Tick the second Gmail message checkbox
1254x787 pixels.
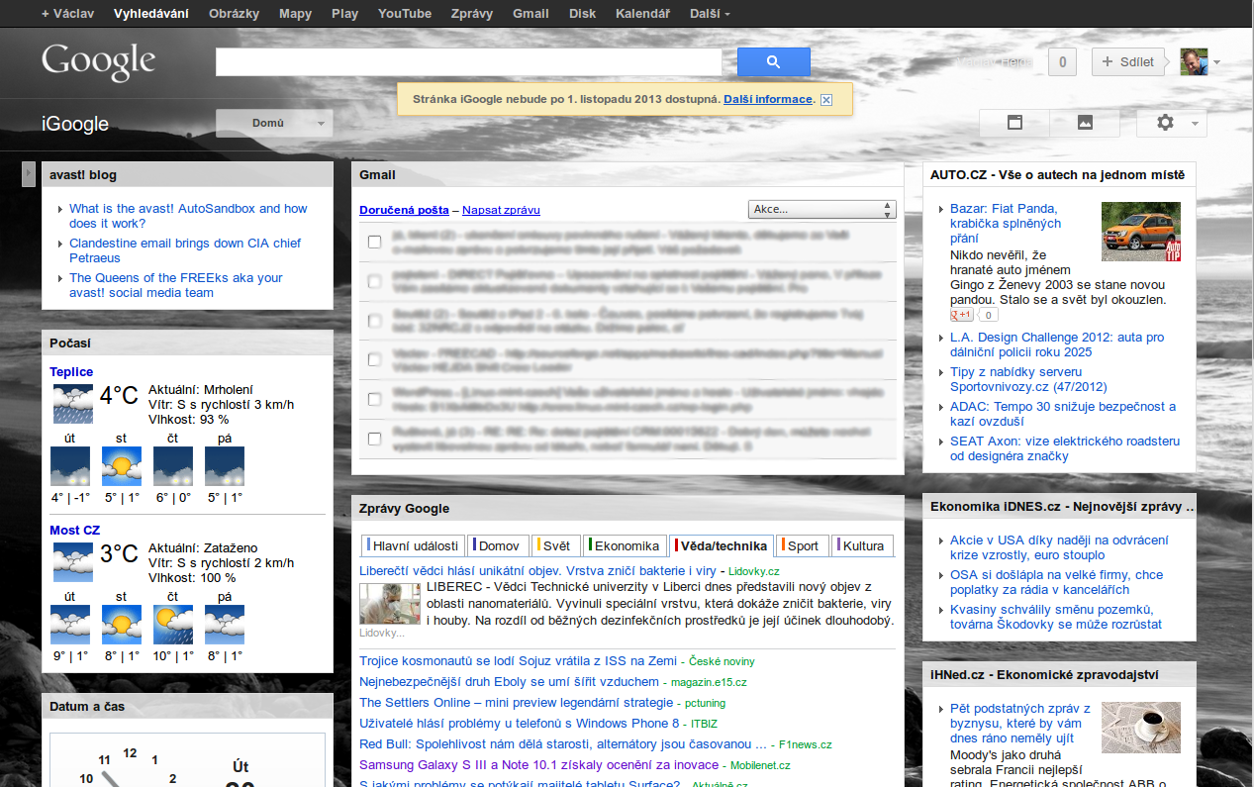[x=374, y=281]
